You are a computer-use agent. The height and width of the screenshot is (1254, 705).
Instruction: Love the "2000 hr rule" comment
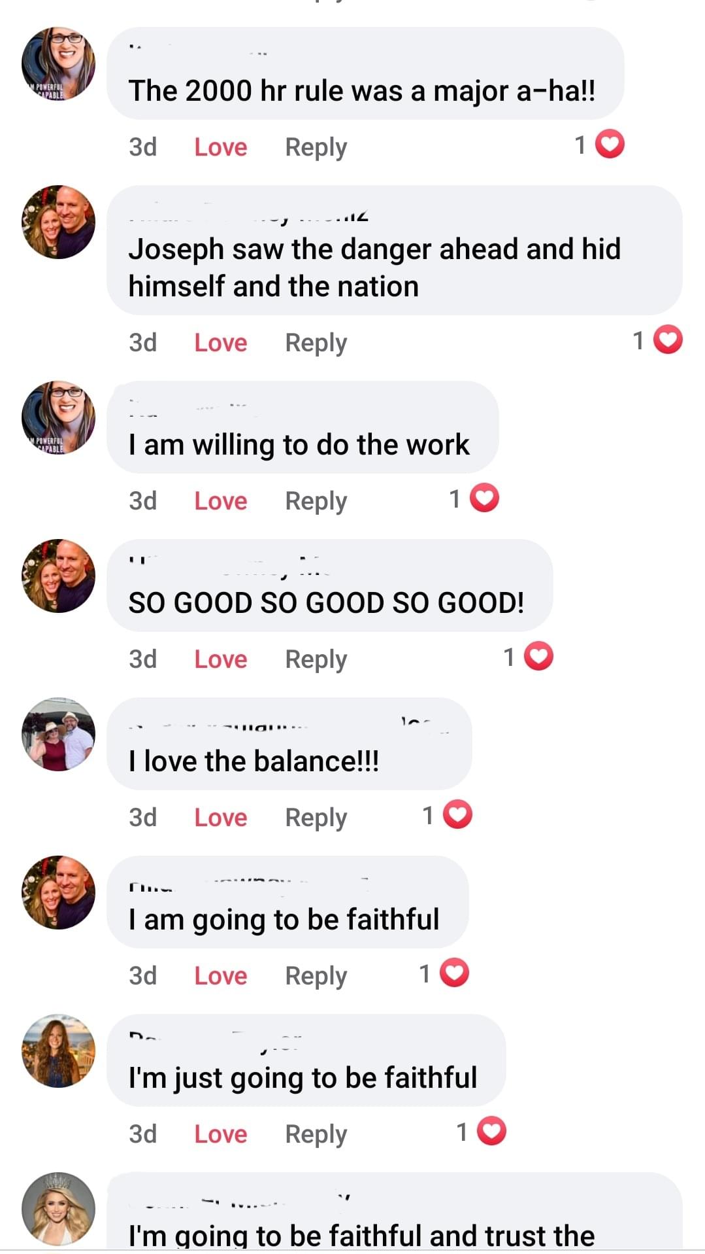[x=220, y=147]
